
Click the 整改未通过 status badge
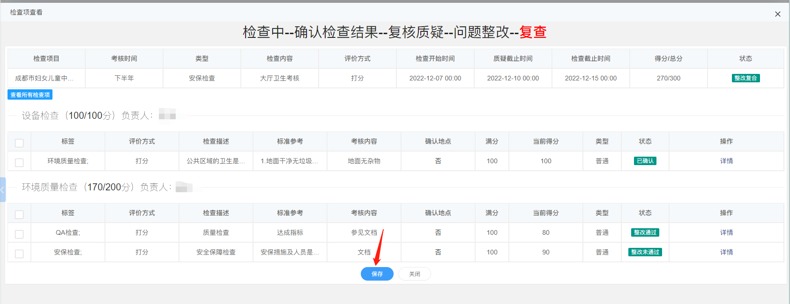pyautogui.click(x=645, y=252)
